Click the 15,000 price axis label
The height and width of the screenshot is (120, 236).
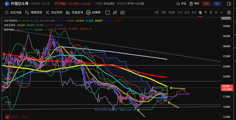point(227,107)
